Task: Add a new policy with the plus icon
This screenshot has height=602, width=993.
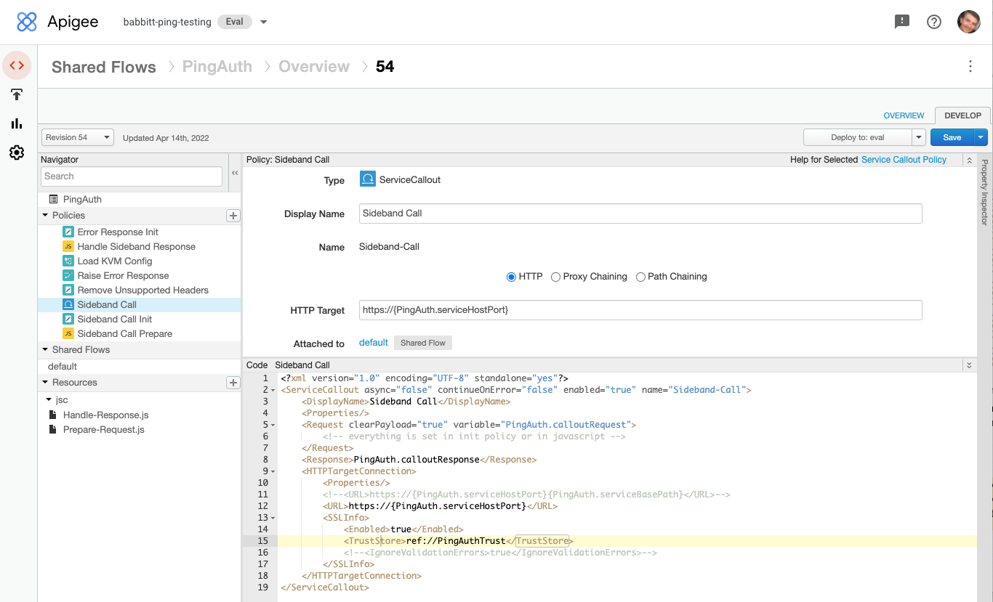Action: click(233, 216)
